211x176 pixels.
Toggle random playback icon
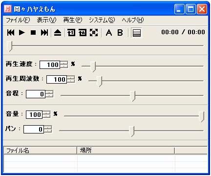point(94,33)
